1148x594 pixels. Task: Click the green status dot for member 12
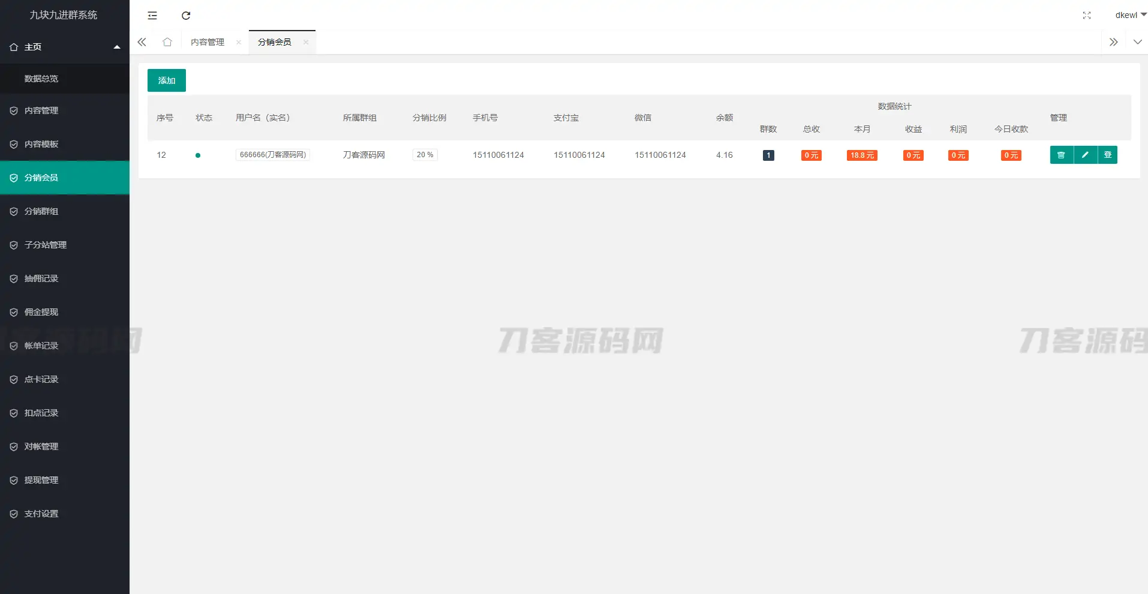[199, 155]
